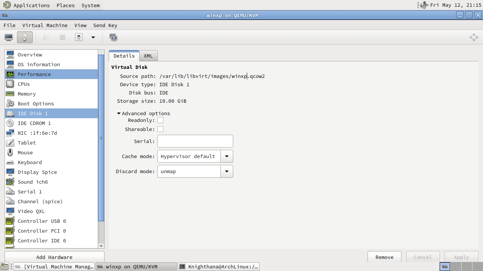483x271 pixels.
Task: Open the Places menu
Action: (65, 5)
